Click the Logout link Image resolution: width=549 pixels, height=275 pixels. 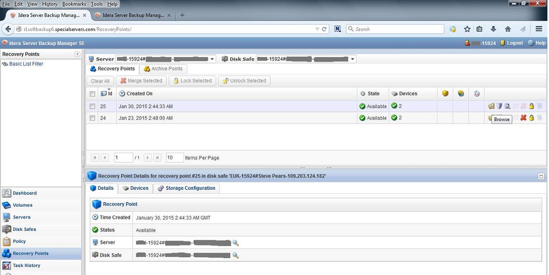click(x=512, y=43)
